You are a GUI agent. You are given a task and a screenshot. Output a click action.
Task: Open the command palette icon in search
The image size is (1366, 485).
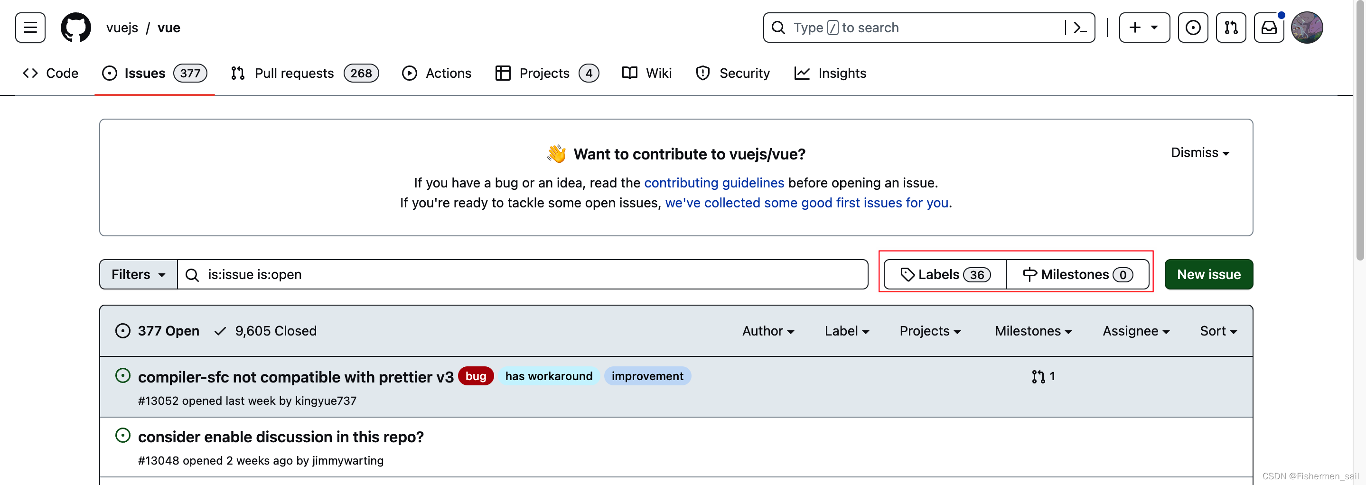point(1080,28)
